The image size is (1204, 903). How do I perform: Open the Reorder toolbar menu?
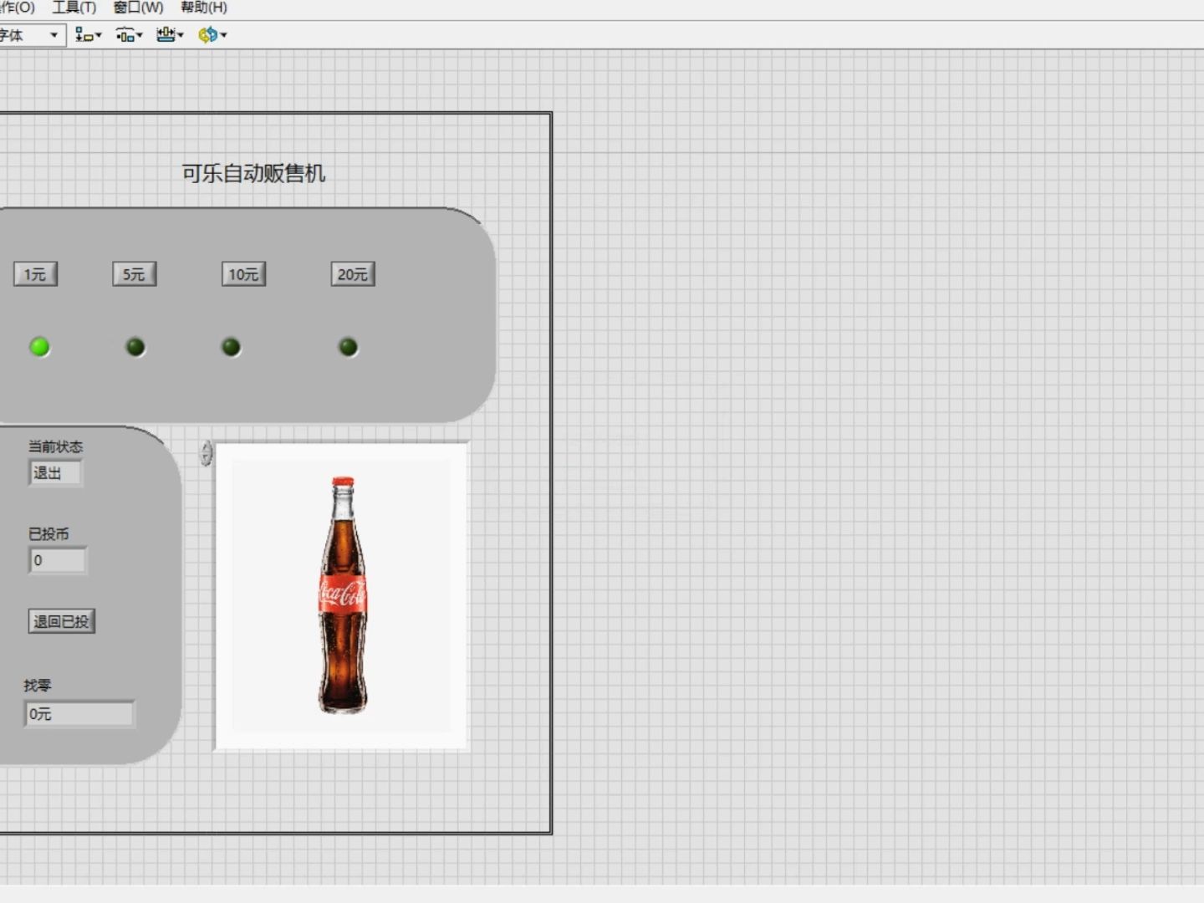(x=212, y=35)
